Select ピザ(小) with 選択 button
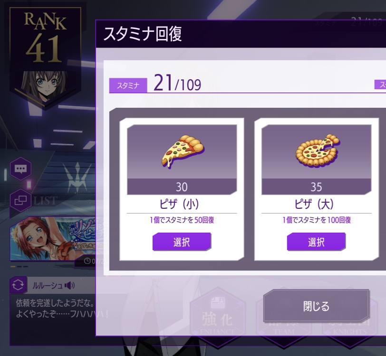The height and width of the screenshot is (356, 386). pos(182,242)
